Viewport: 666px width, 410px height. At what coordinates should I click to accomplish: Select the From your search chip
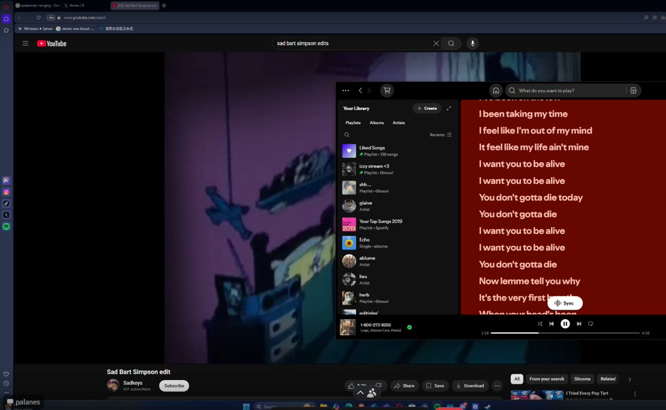pyautogui.click(x=547, y=379)
